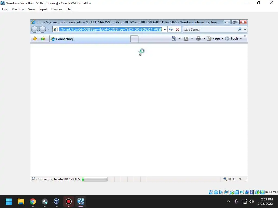Click the mouse integration status icon
The width and height of the screenshot is (278, 208).
257,192
